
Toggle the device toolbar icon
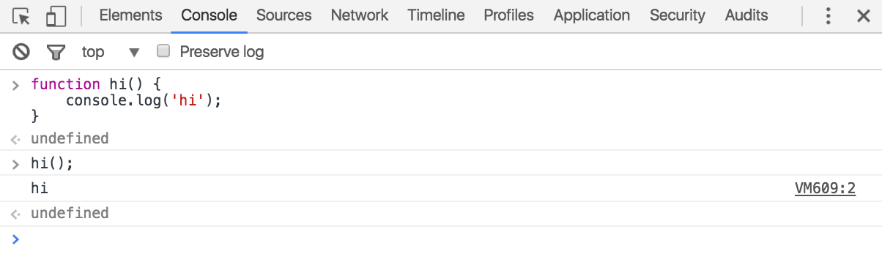(x=56, y=15)
